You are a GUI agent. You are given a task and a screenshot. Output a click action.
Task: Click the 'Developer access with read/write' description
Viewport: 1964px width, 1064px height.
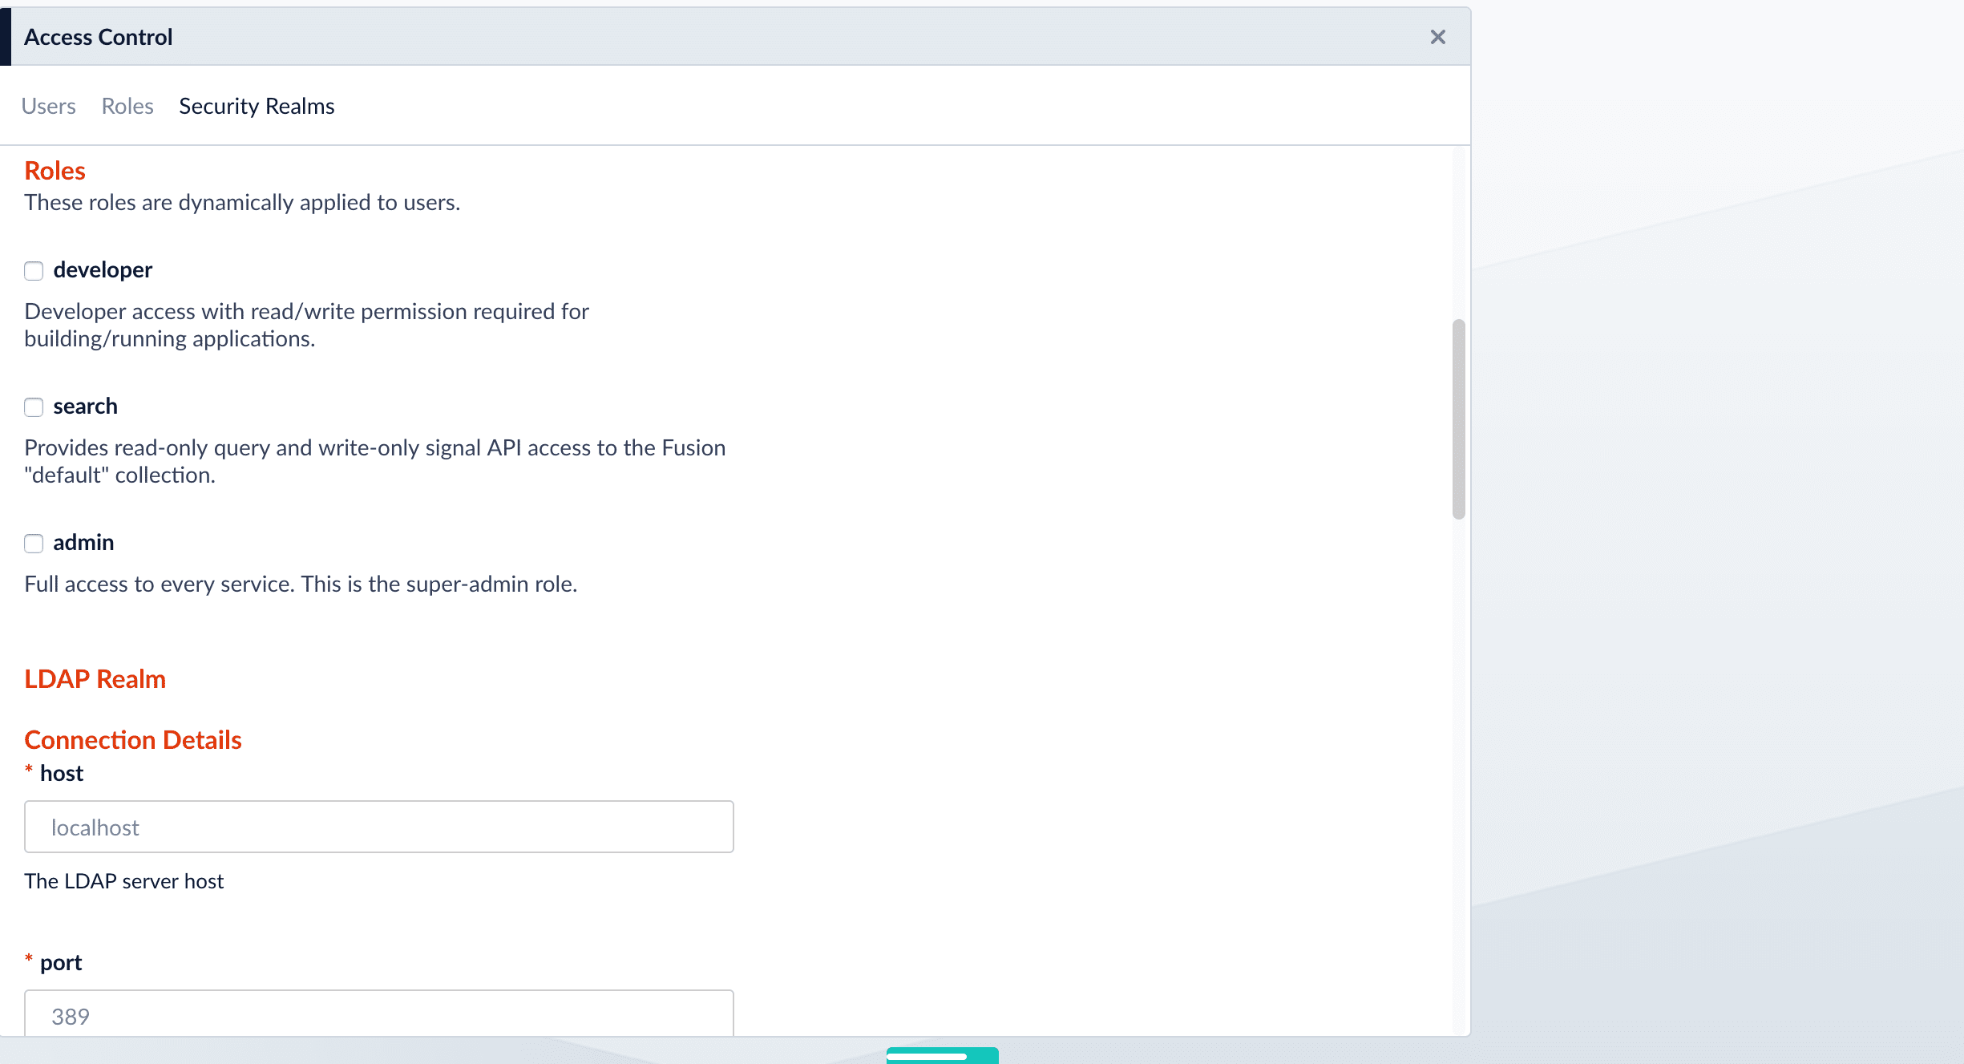click(x=306, y=325)
